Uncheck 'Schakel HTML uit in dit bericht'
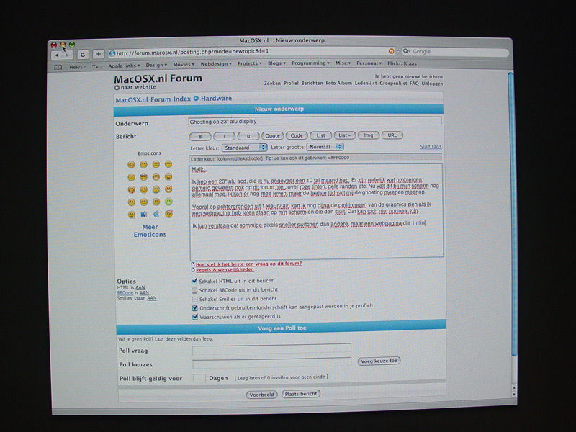This screenshot has width=576, height=432. (x=194, y=281)
